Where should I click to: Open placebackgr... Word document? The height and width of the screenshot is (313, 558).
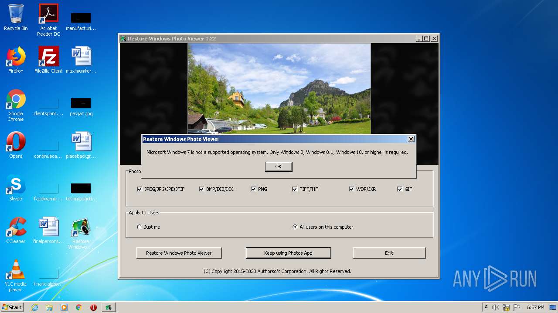pyautogui.click(x=81, y=145)
